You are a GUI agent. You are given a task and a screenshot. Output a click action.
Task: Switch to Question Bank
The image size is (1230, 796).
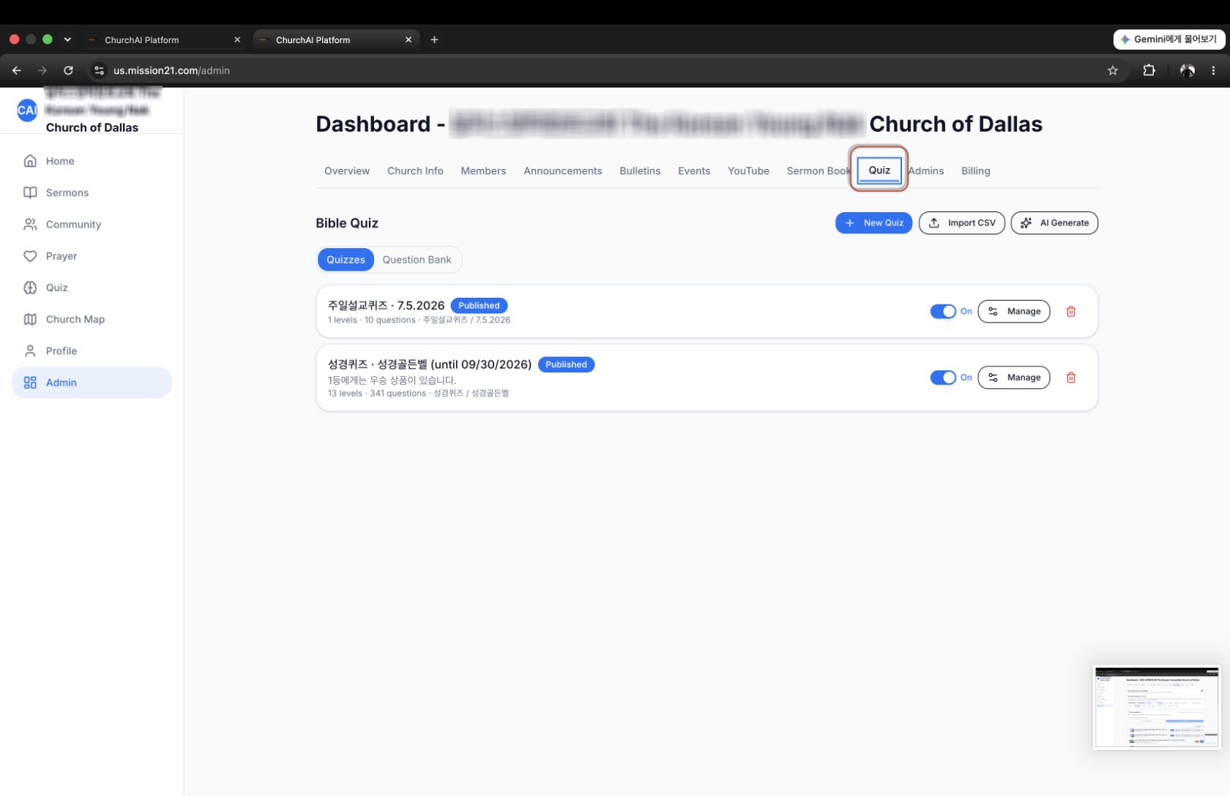[x=417, y=260]
